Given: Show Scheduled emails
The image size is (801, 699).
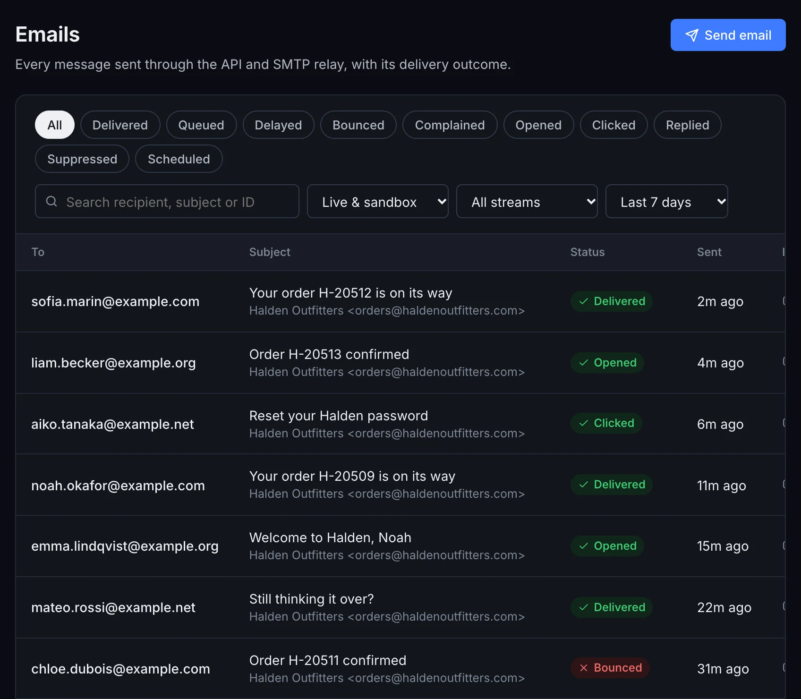Looking at the screenshot, I should (179, 159).
